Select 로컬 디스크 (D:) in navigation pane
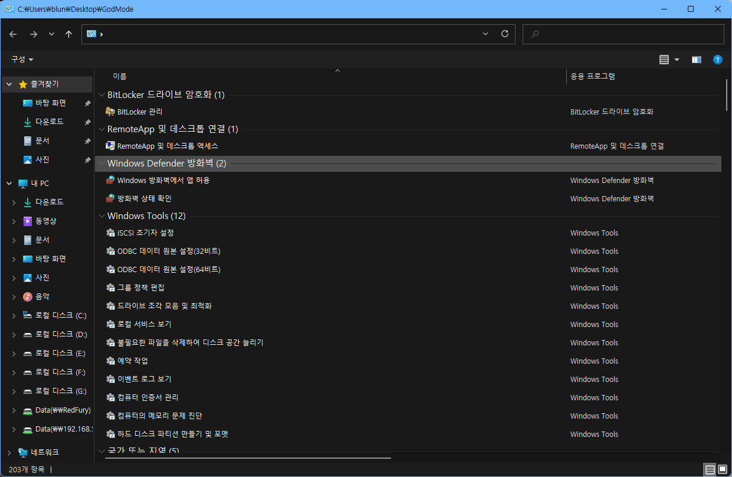 [55, 335]
